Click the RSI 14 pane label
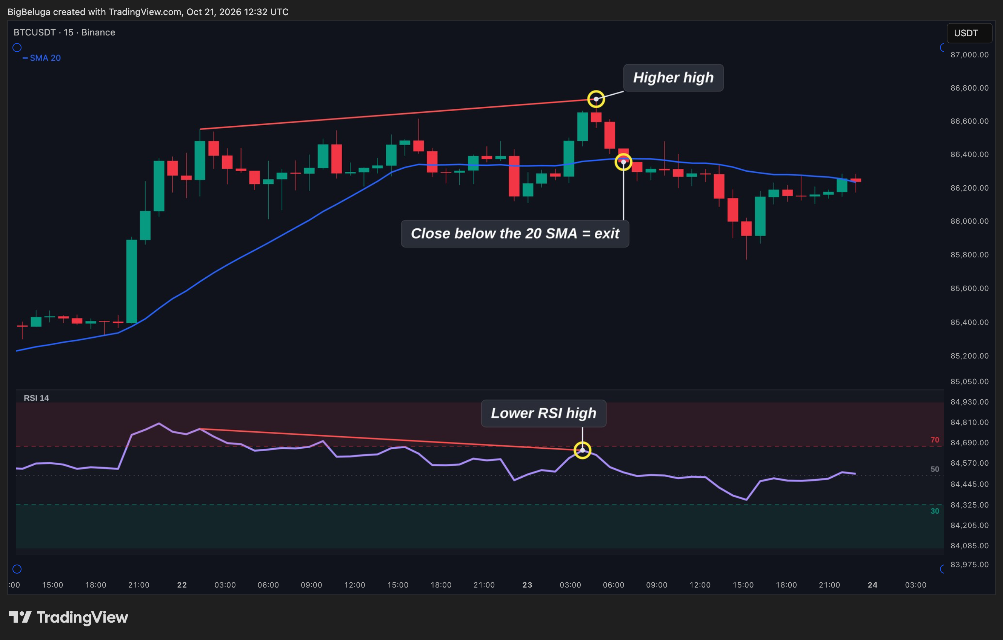The image size is (1003, 640). tap(36, 398)
